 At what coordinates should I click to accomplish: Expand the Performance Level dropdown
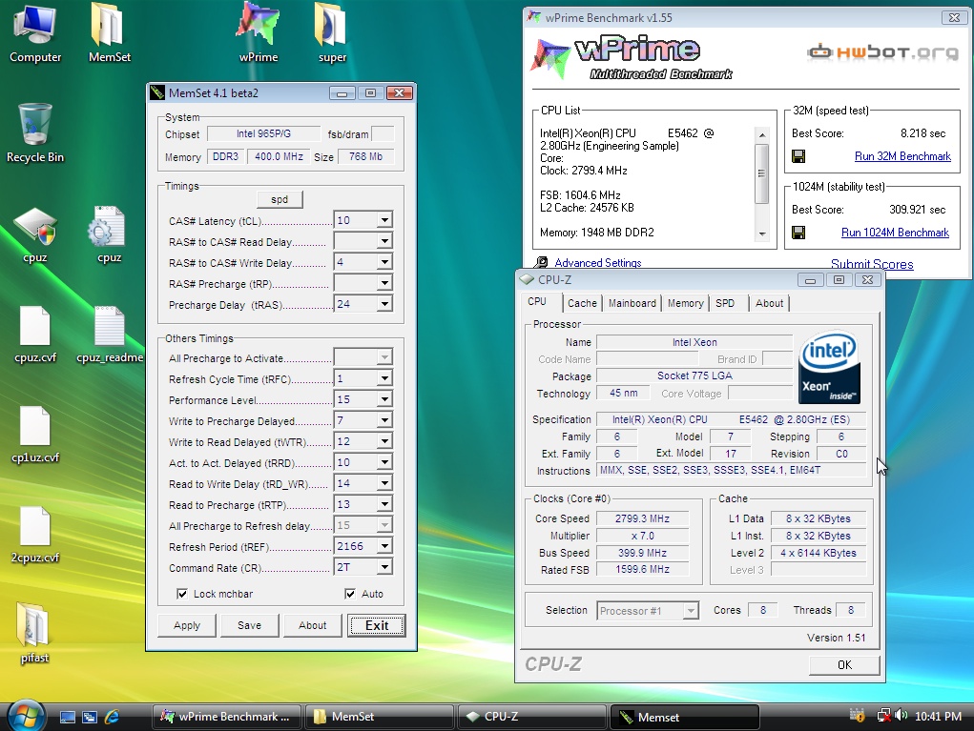pyautogui.click(x=385, y=399)
